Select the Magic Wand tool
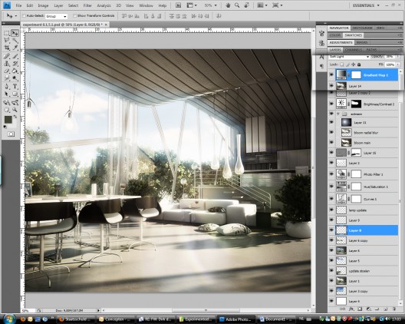The height and width of the screenshot is (324, 405). 15,41
